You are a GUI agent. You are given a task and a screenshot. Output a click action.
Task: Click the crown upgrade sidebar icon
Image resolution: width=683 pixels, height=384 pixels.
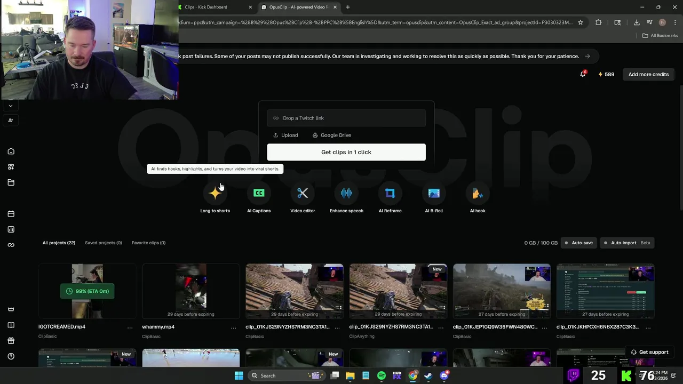pos(11,309)
